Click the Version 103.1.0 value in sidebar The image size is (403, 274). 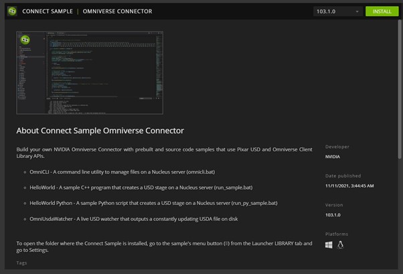point(333,215)
